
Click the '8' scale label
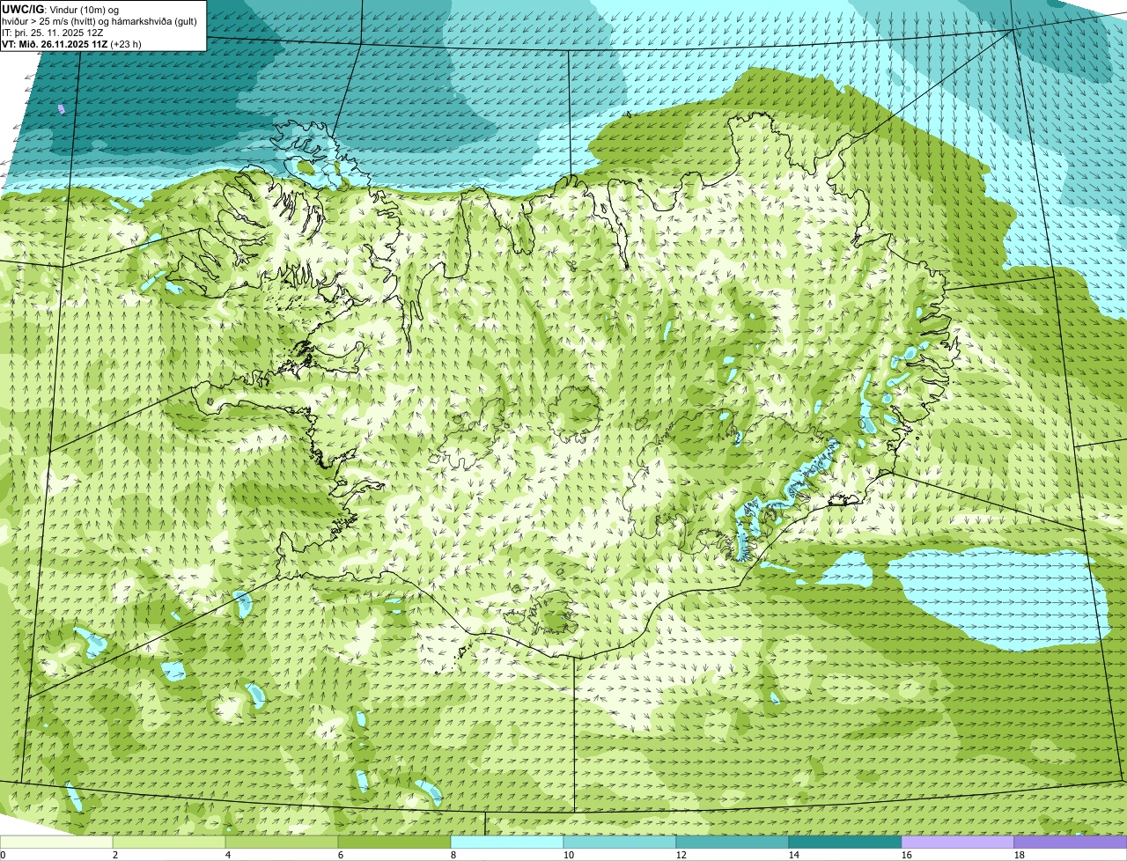[x=453, y=855]
